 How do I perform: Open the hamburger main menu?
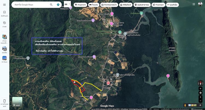point(4,5)
